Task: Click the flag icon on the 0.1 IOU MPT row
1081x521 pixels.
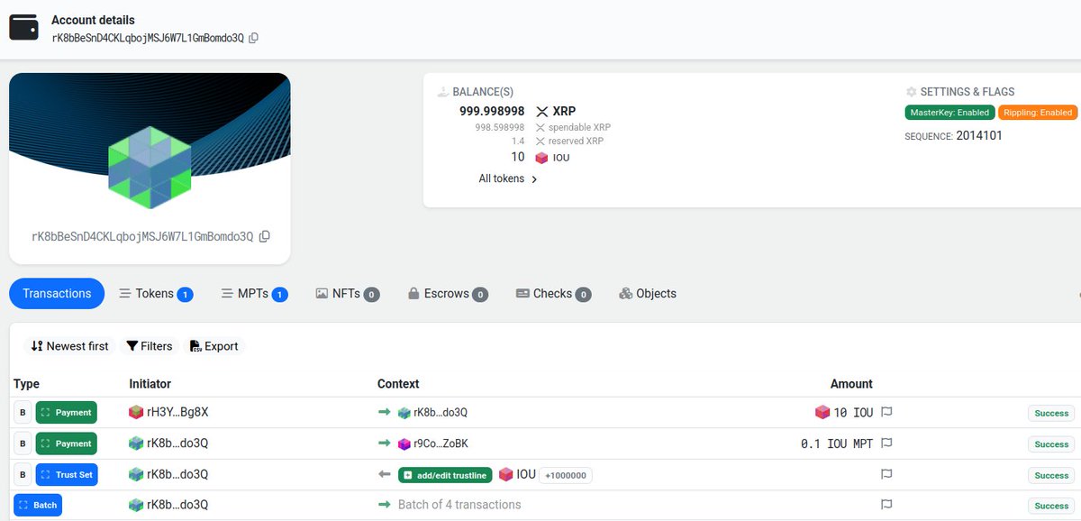Action: pyautogui.click(x=886, y=443)
